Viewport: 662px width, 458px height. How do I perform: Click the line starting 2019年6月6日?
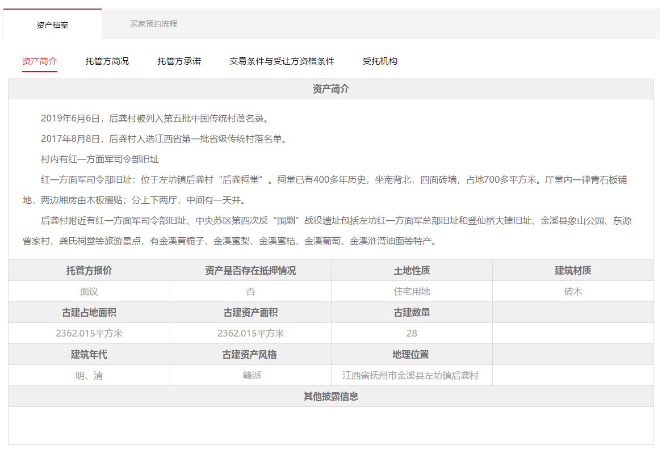[154, 119]
